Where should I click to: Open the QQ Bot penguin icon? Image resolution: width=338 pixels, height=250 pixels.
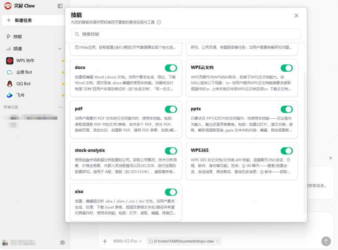(10, 84)
